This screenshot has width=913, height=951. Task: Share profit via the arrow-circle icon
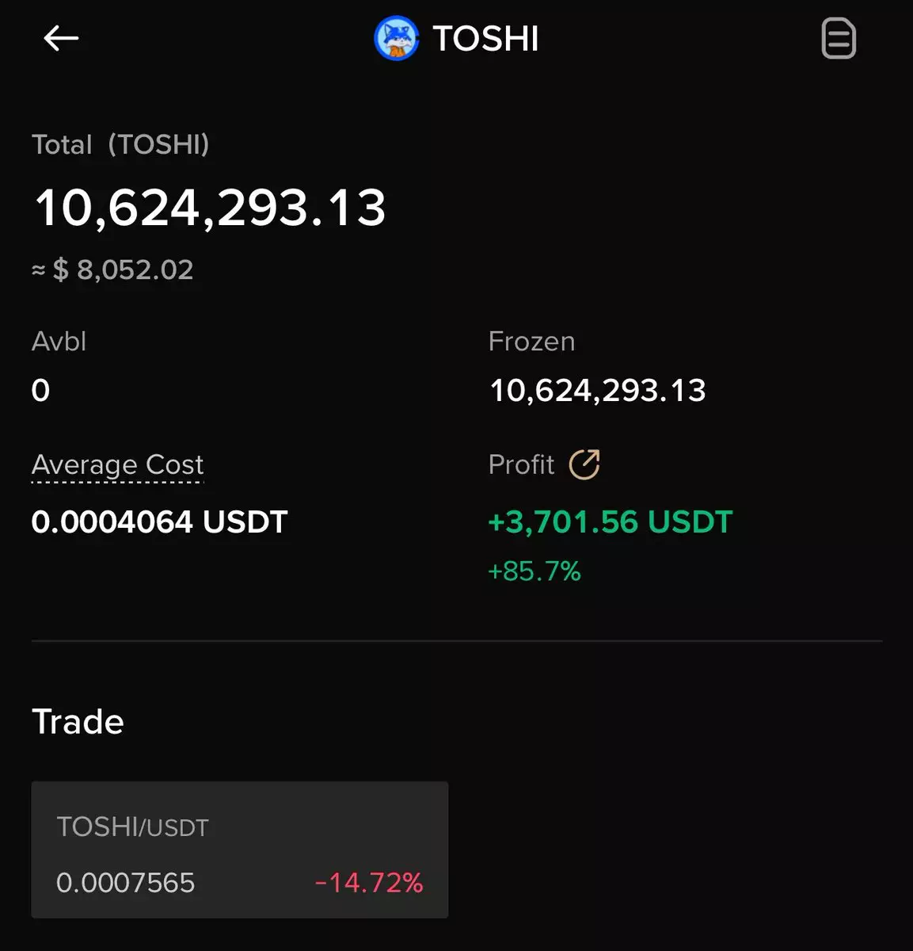tap(584, 464)
